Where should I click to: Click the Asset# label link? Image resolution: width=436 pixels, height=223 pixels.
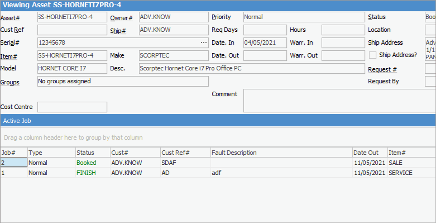[x=10, y=18]
